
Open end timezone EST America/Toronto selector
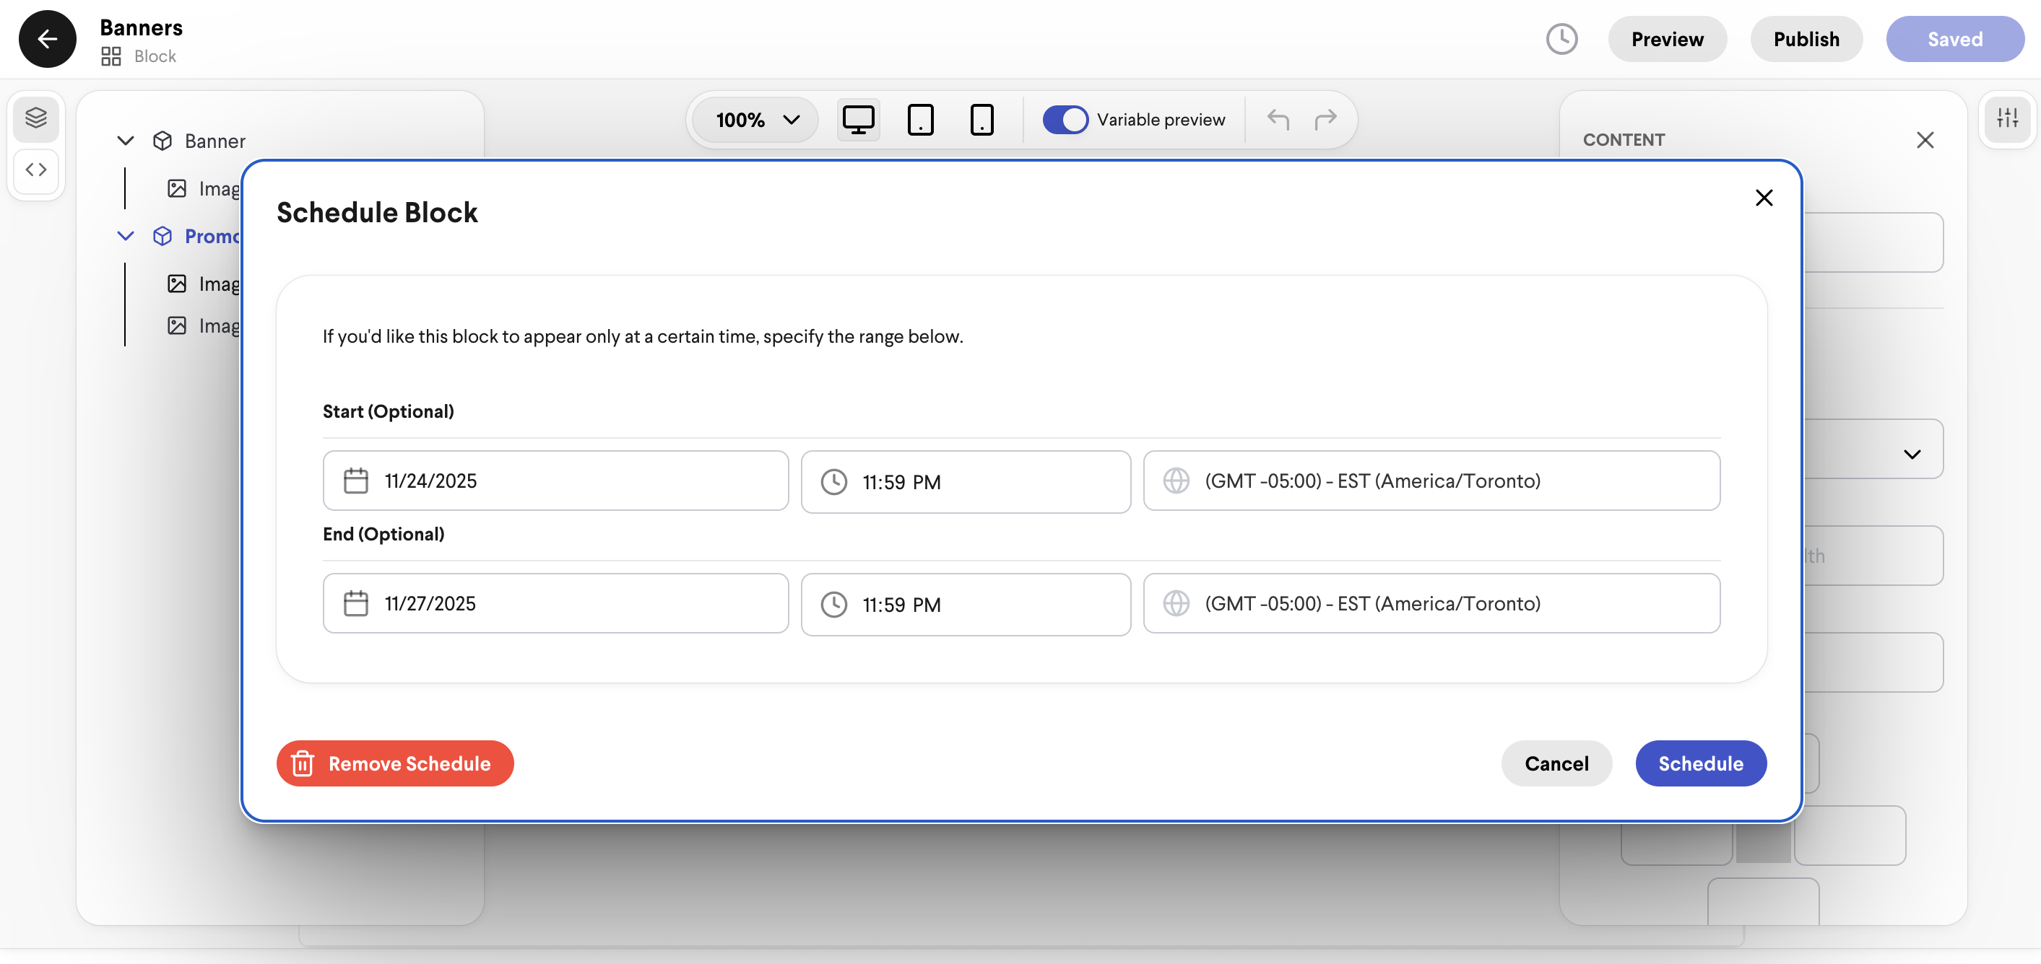(x=1431, y=603)
